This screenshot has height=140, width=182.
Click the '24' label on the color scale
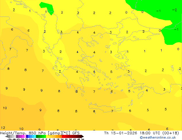tap(62, 139)
